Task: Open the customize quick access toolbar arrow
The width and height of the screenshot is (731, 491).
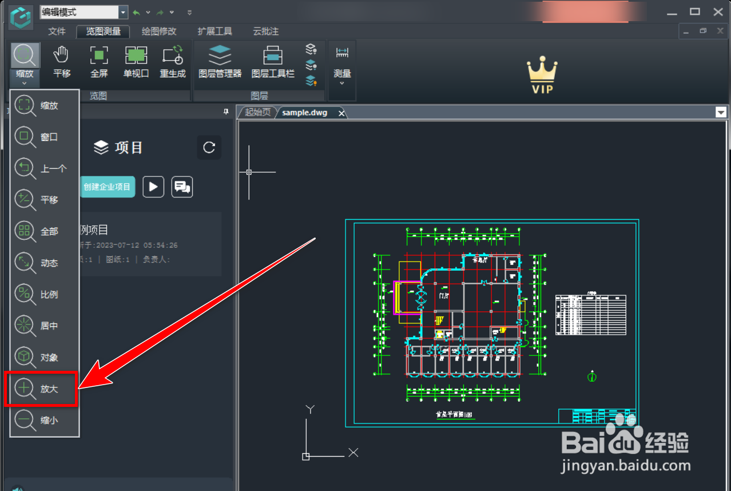Action: pyautogui.click(x=189, y=12)
